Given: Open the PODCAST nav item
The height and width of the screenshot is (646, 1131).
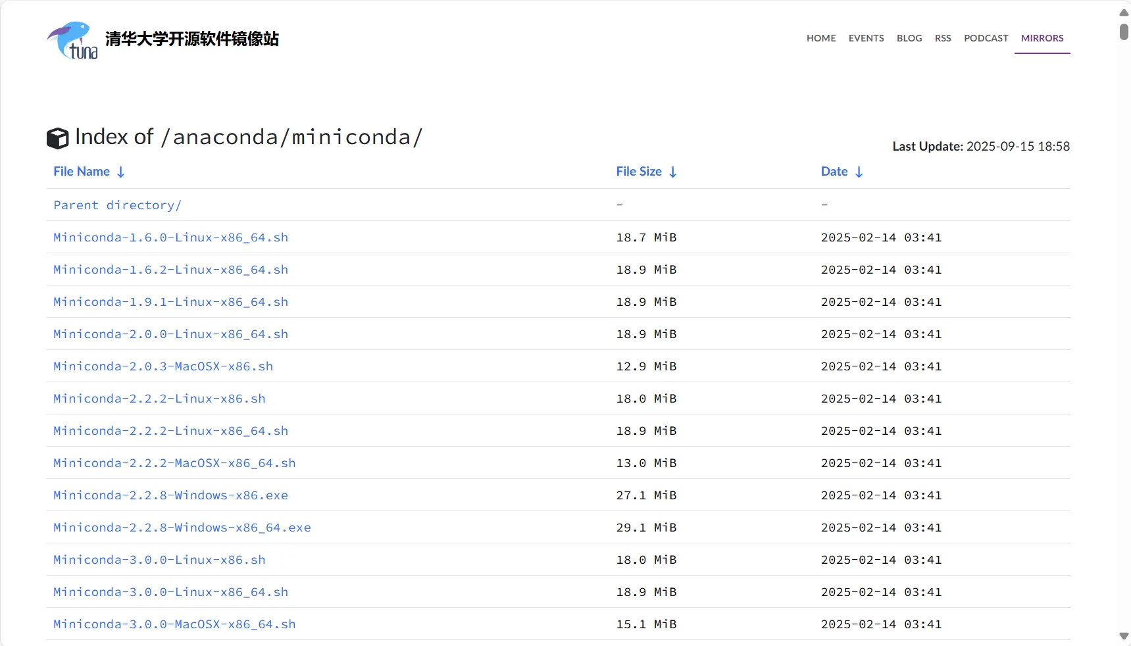Looking at the screenshot, I should pos(986,38).
